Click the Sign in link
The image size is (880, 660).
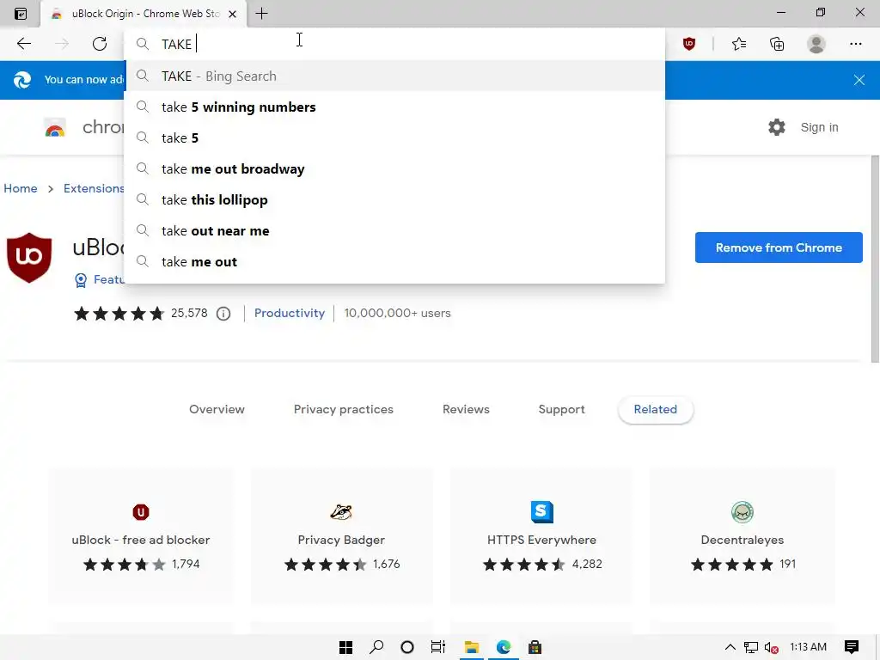tap(819, 127)
